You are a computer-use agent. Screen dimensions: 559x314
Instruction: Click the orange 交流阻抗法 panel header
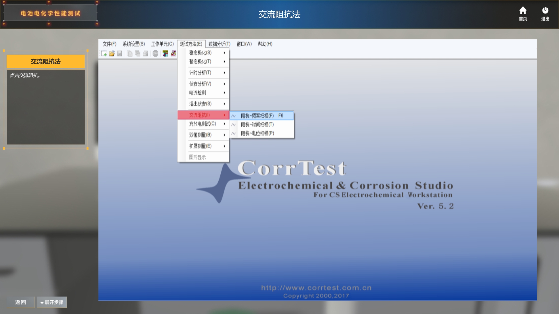46,61
